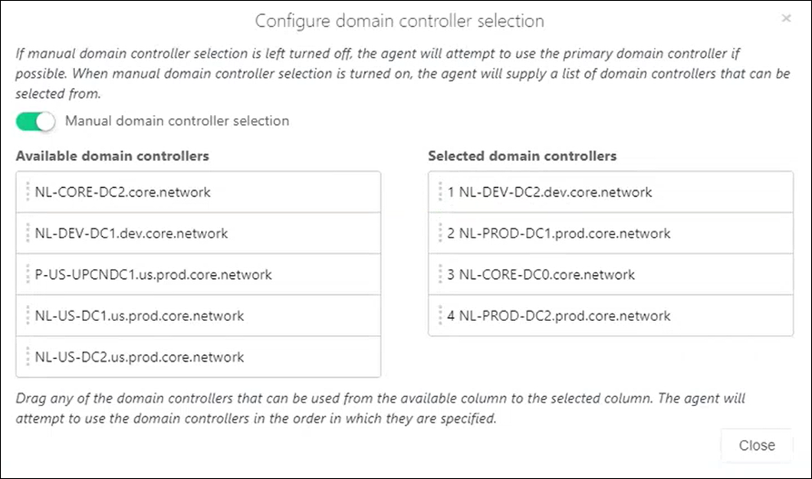Select P-US-UPCNDC1.us.prod.core.network list item
Image resolution: width=812 pixels, height=479 pixels.
coord(199,274)
